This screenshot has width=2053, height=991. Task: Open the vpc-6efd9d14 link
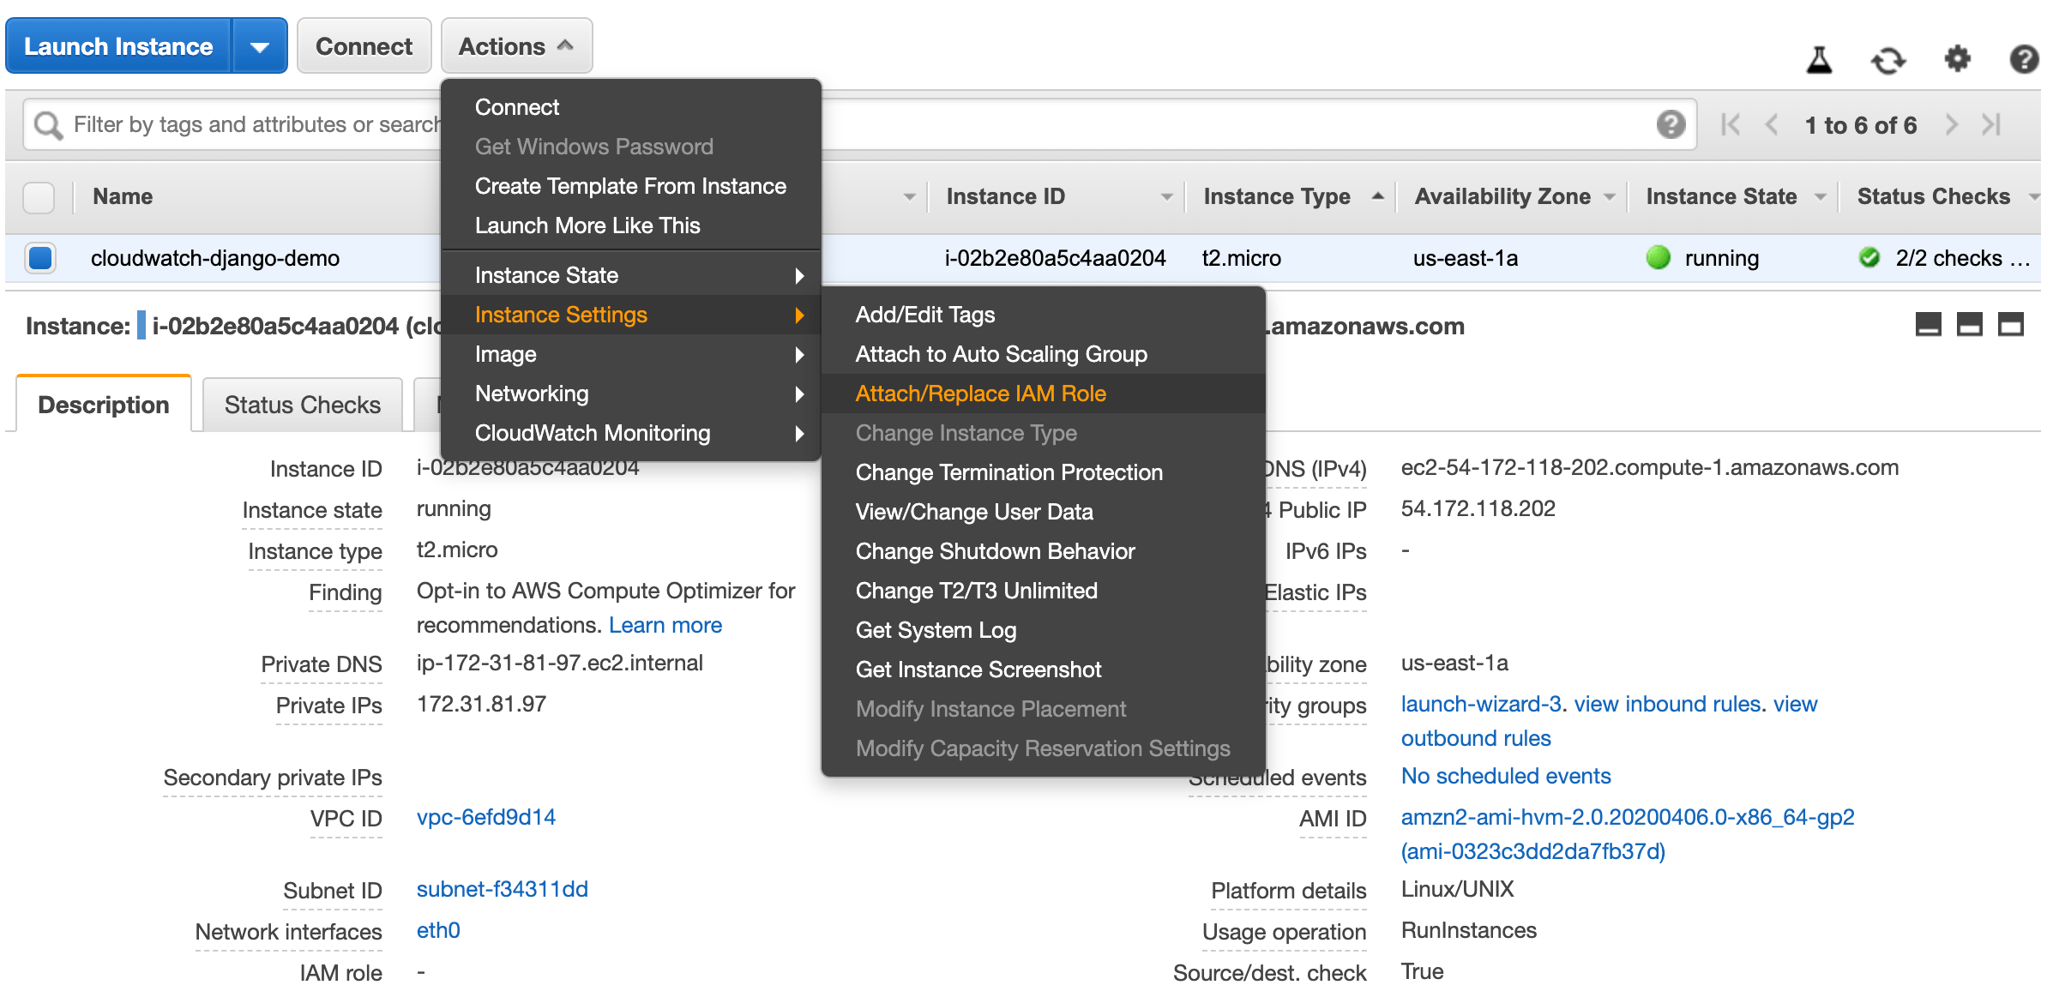point(486,817)
